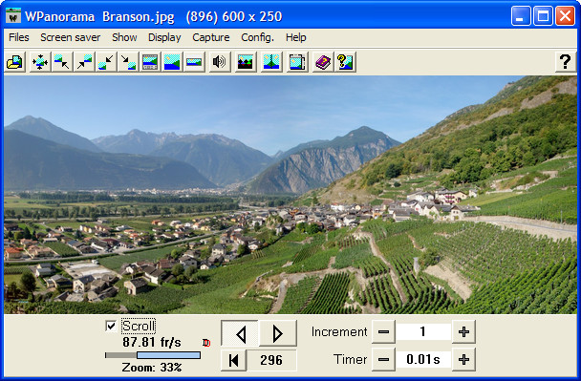Click the Timer value field showing 0.01s
Viewport: 581px width, 381px height.
tap(423, 359)
